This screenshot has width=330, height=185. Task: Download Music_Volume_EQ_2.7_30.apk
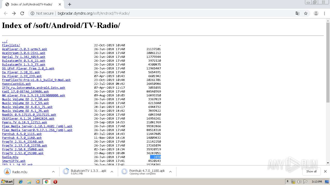click(26, 99)
